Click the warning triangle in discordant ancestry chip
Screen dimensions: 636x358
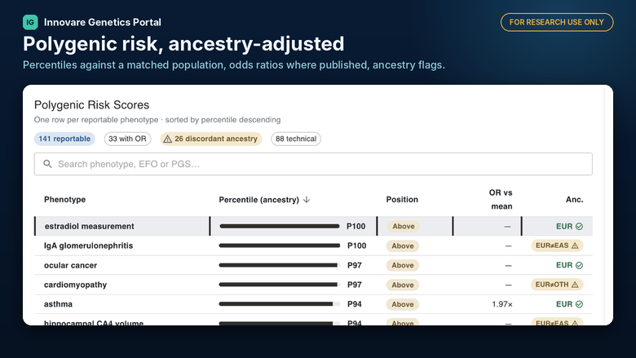pyautogui.click(x=167, y=139)
